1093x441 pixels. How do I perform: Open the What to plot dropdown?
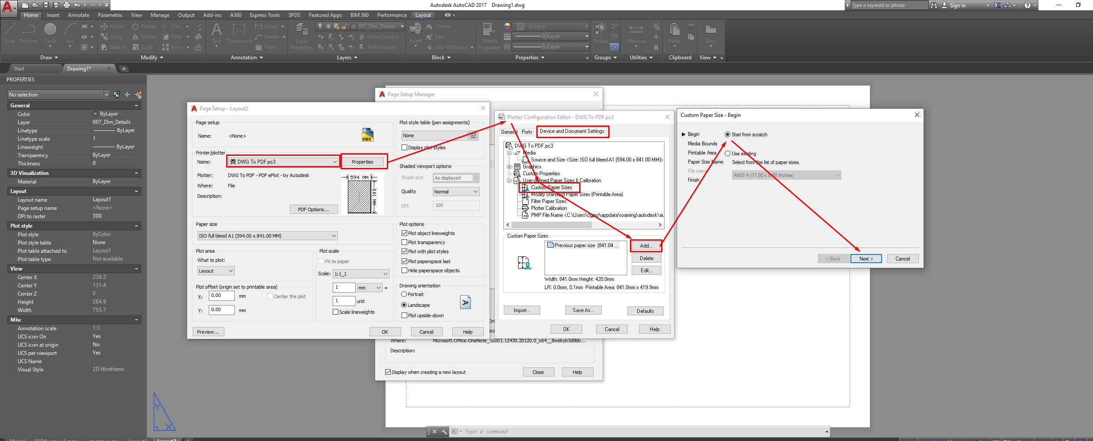(216, 271)
